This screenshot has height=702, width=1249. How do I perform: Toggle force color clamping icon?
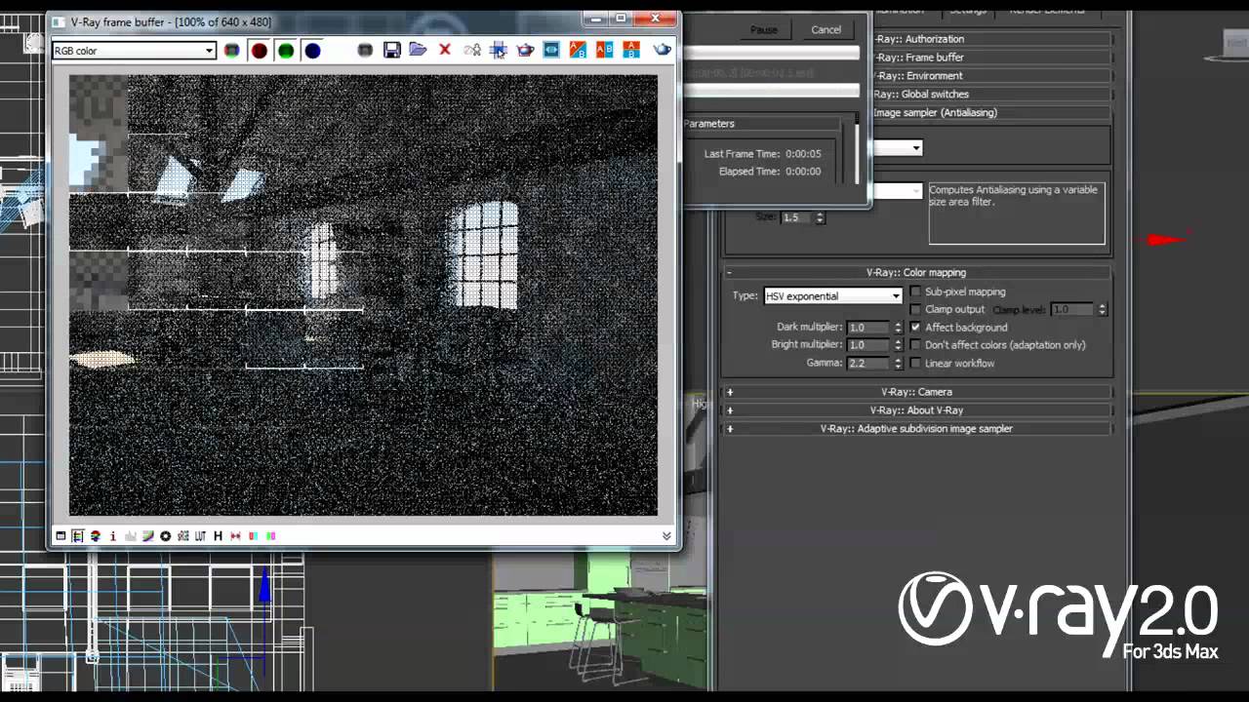(78, 536)
